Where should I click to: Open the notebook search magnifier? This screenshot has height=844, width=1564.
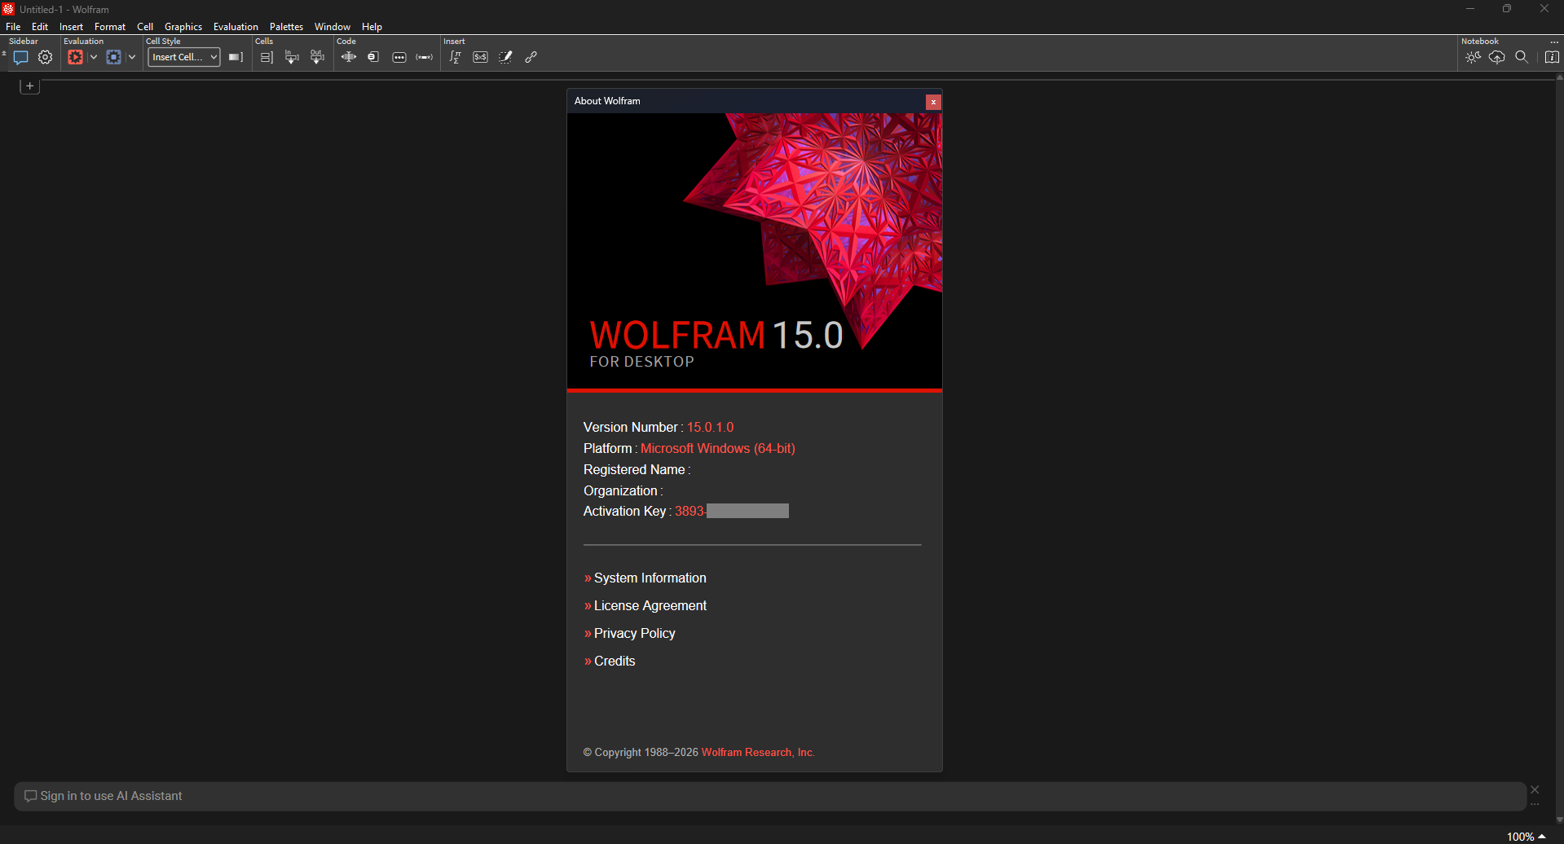click(x=1522, y=57)
